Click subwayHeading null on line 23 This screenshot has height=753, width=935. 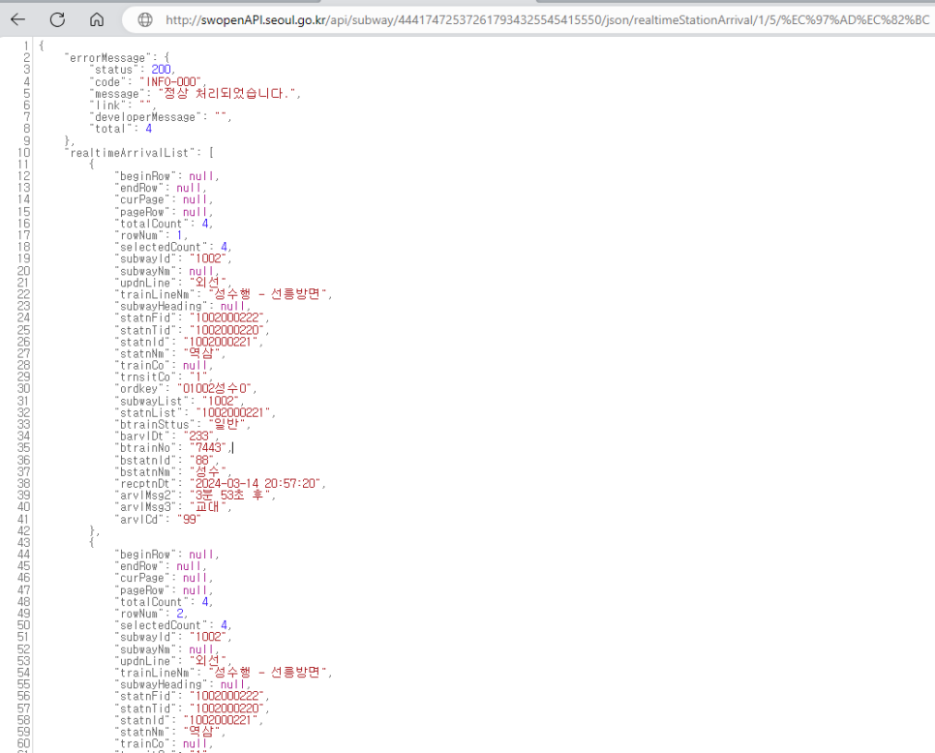pos(233,306)
